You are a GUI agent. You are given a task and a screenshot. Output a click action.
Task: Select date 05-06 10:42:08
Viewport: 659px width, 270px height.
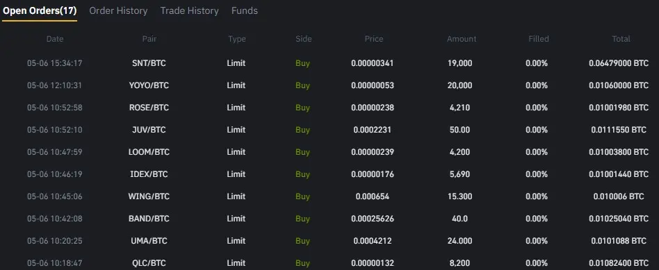[55, 219]
